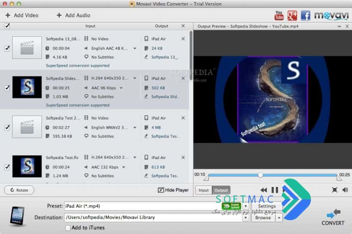This screenshot has width=352, height=234.
Task: Click the Rotate button
Action: click(x=19, y=190)
